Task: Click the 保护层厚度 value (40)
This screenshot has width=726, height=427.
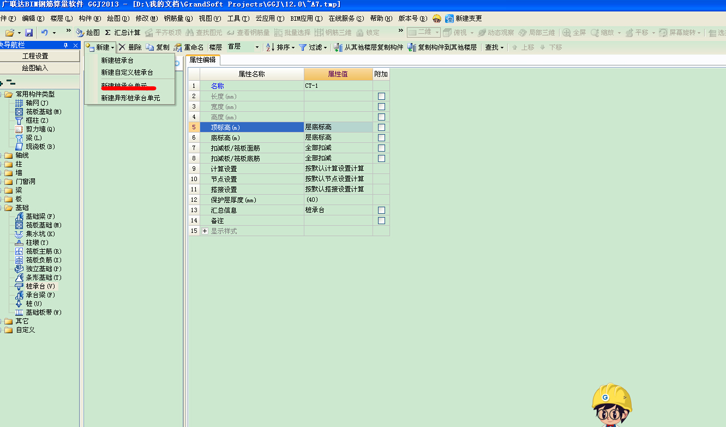Action: [x=338, y=200]
